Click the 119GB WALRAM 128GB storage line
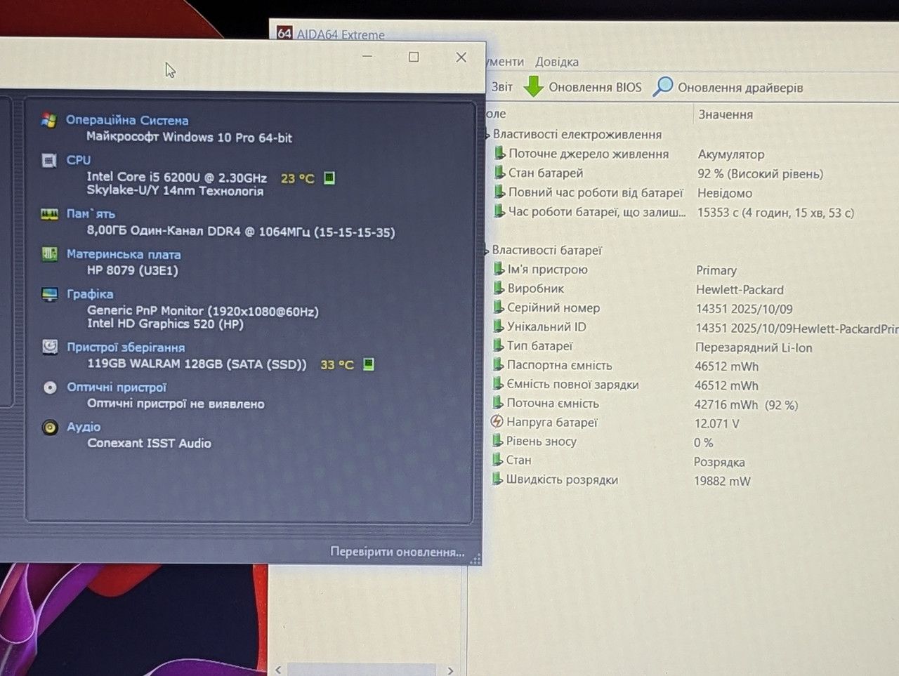This screenshot has width=899, height=676. (x=197, y=364)
